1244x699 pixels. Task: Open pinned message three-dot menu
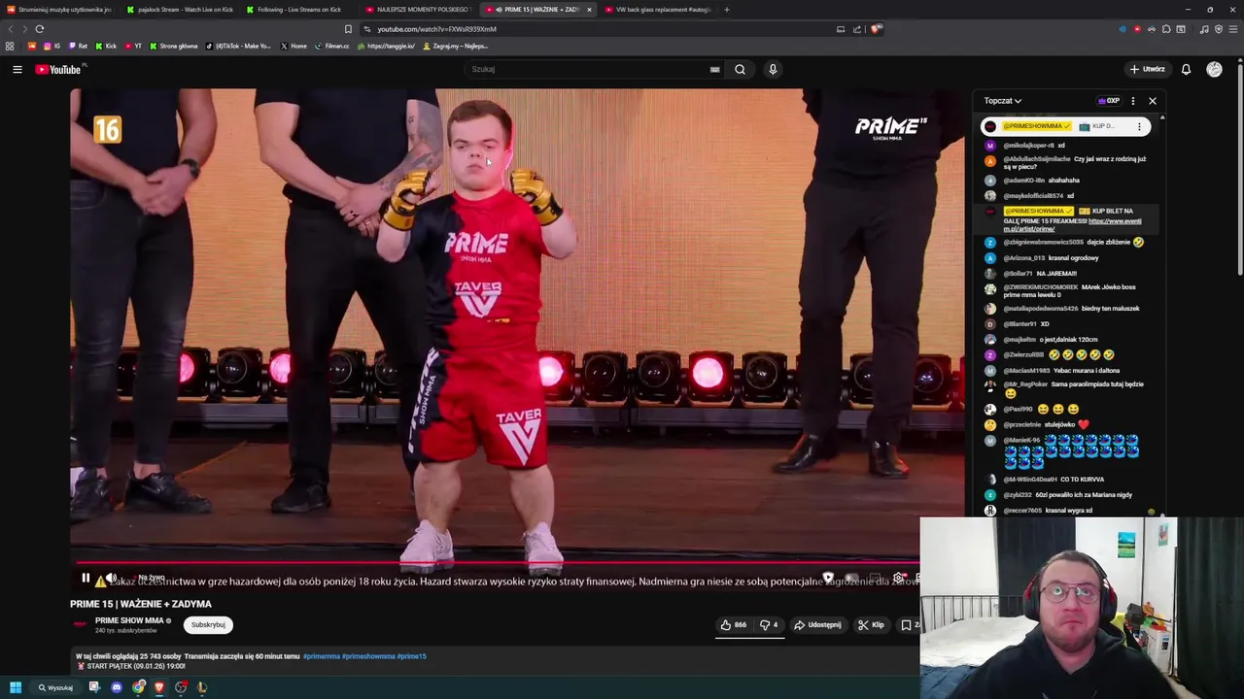1139,126
